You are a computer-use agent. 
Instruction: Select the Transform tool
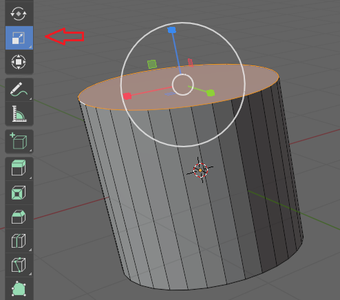pos(19,62)
